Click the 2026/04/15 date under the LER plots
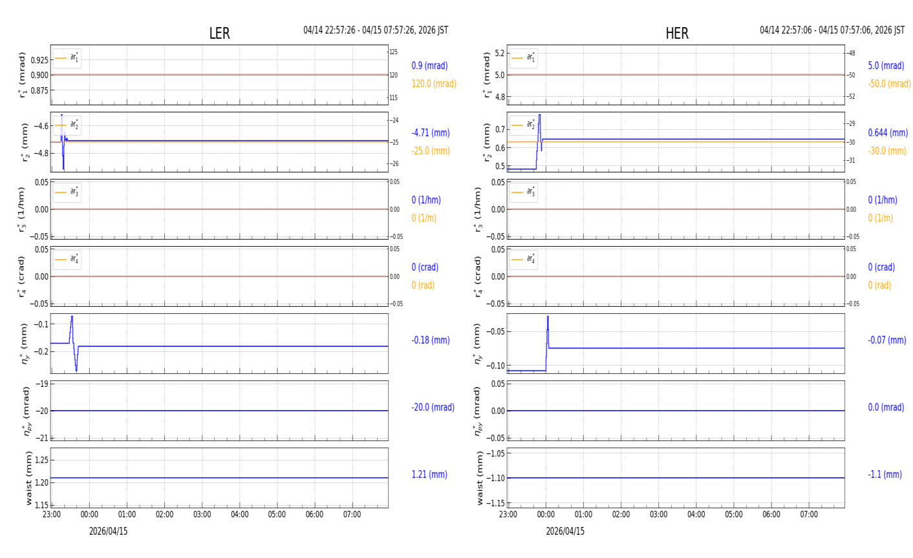This screenshot has width=913, height=558. point(109,532)
